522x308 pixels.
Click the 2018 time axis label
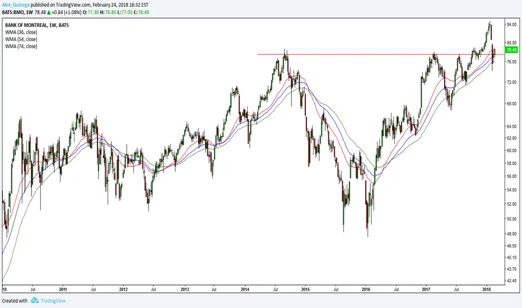tap(487, 290)
